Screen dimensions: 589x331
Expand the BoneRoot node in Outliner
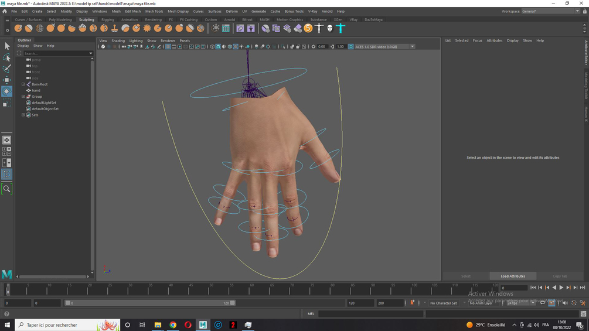tap(23, 84)
